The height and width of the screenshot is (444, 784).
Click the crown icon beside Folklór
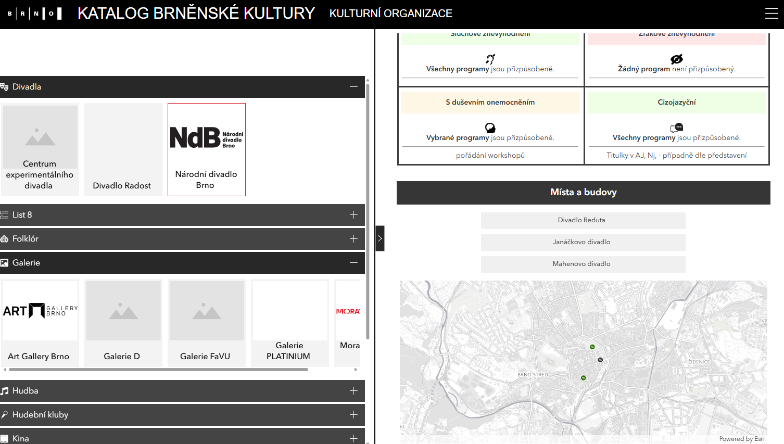(6, 238)
